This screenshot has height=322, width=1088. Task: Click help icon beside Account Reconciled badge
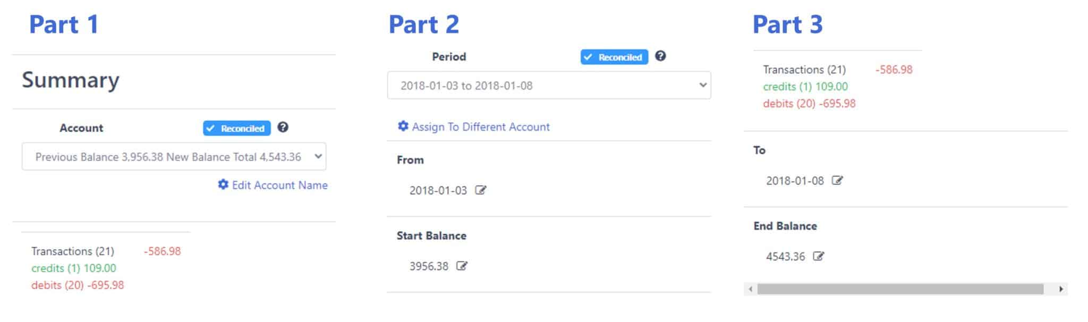(283, 127)
